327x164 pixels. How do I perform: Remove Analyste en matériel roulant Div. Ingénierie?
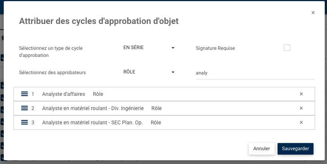click(301, 108)
